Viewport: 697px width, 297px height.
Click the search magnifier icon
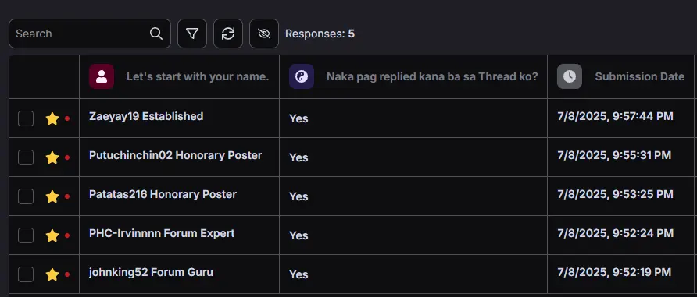pyautogui.click(x=156, y=34)
